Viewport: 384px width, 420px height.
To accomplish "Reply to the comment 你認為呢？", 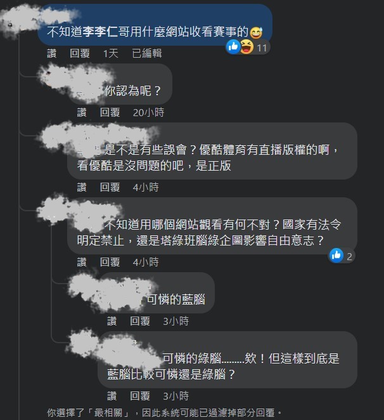I will [110, 112].
